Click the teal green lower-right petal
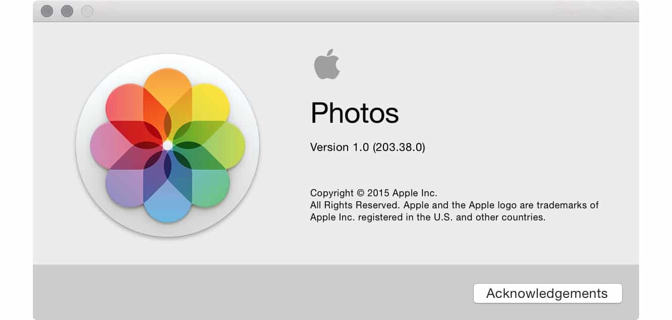This screenshot has height=320, width=672. point(209,187)
